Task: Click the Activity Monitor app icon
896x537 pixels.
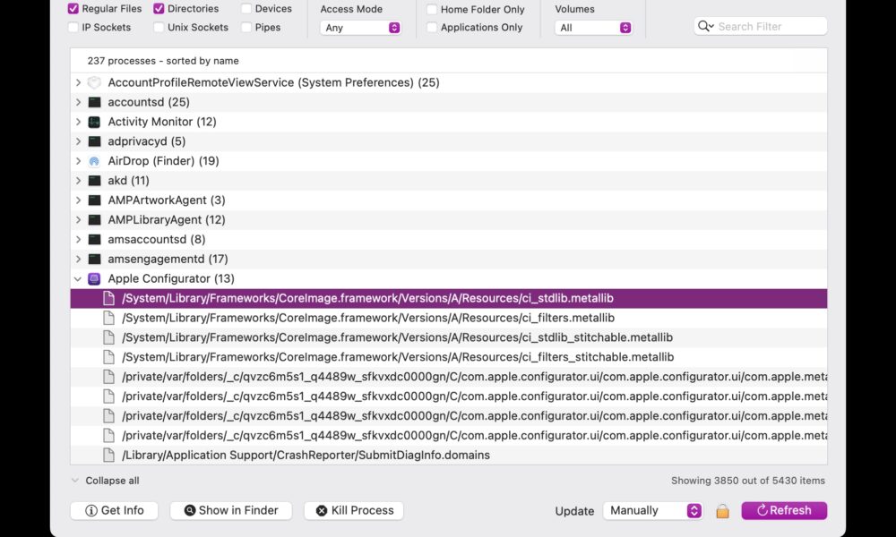Action: (x=94, y=122)
